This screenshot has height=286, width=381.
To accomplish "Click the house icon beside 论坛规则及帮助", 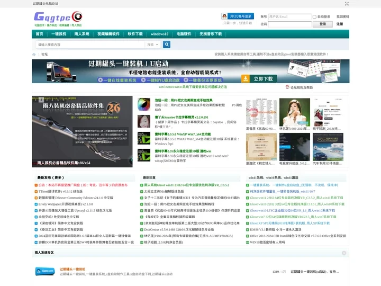I will pos(287,87).
